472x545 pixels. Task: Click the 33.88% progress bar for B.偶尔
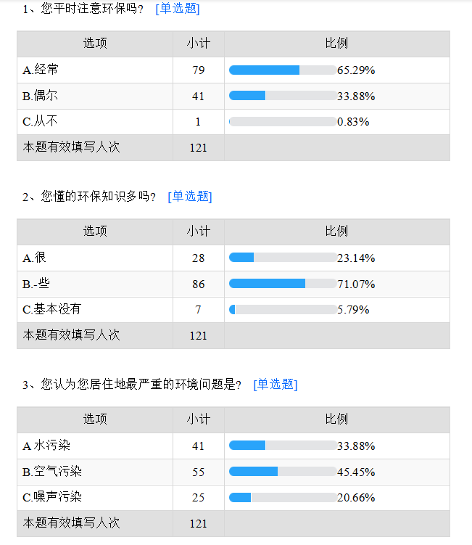(283, 96)
